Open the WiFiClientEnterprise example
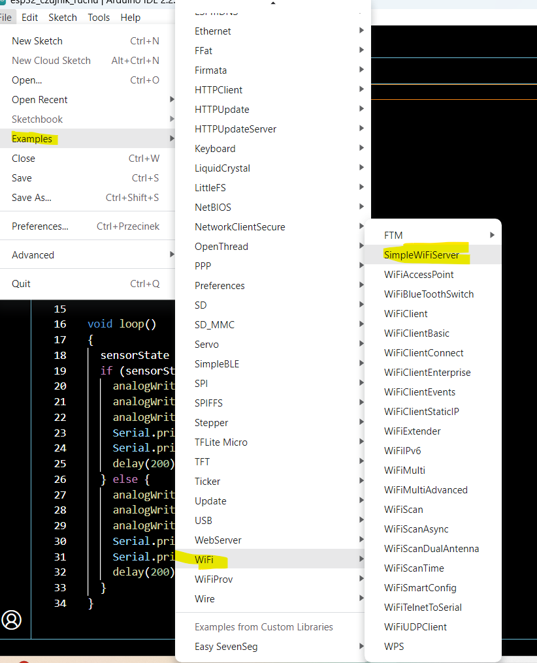This screenshot has height=663, width=537. pyautogui.click(x=433, y=373)
